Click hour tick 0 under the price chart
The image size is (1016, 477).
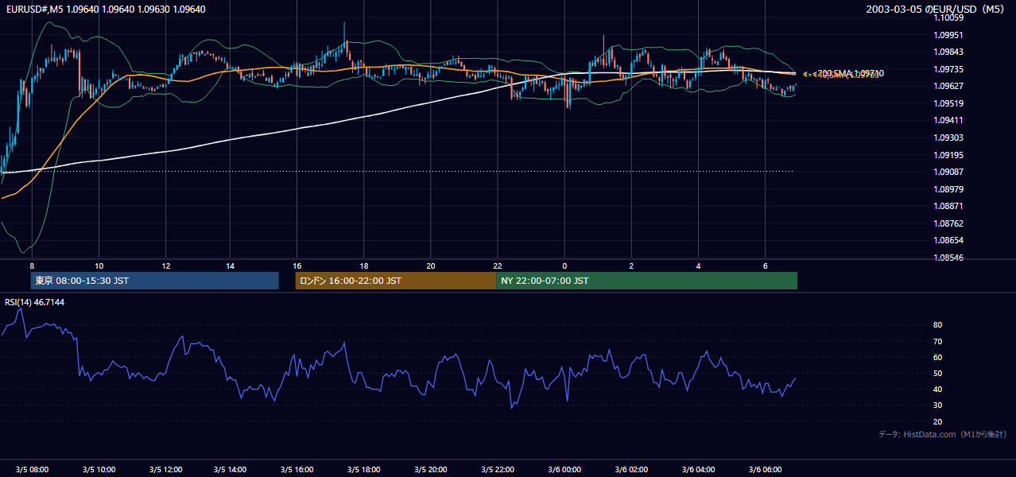564,266
